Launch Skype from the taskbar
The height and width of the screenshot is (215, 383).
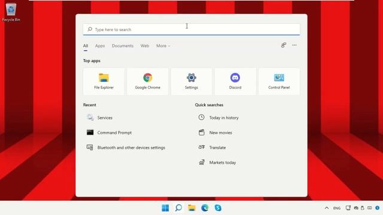pos(218,208)
